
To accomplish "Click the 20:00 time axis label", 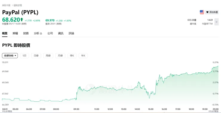I will pos(216,109).
